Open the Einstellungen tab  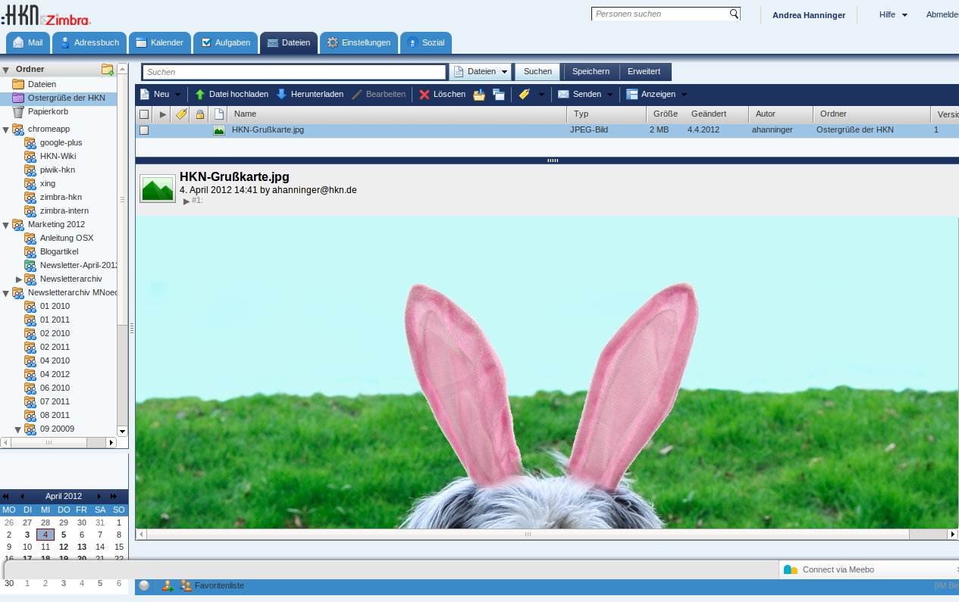(x=359, y=43)
